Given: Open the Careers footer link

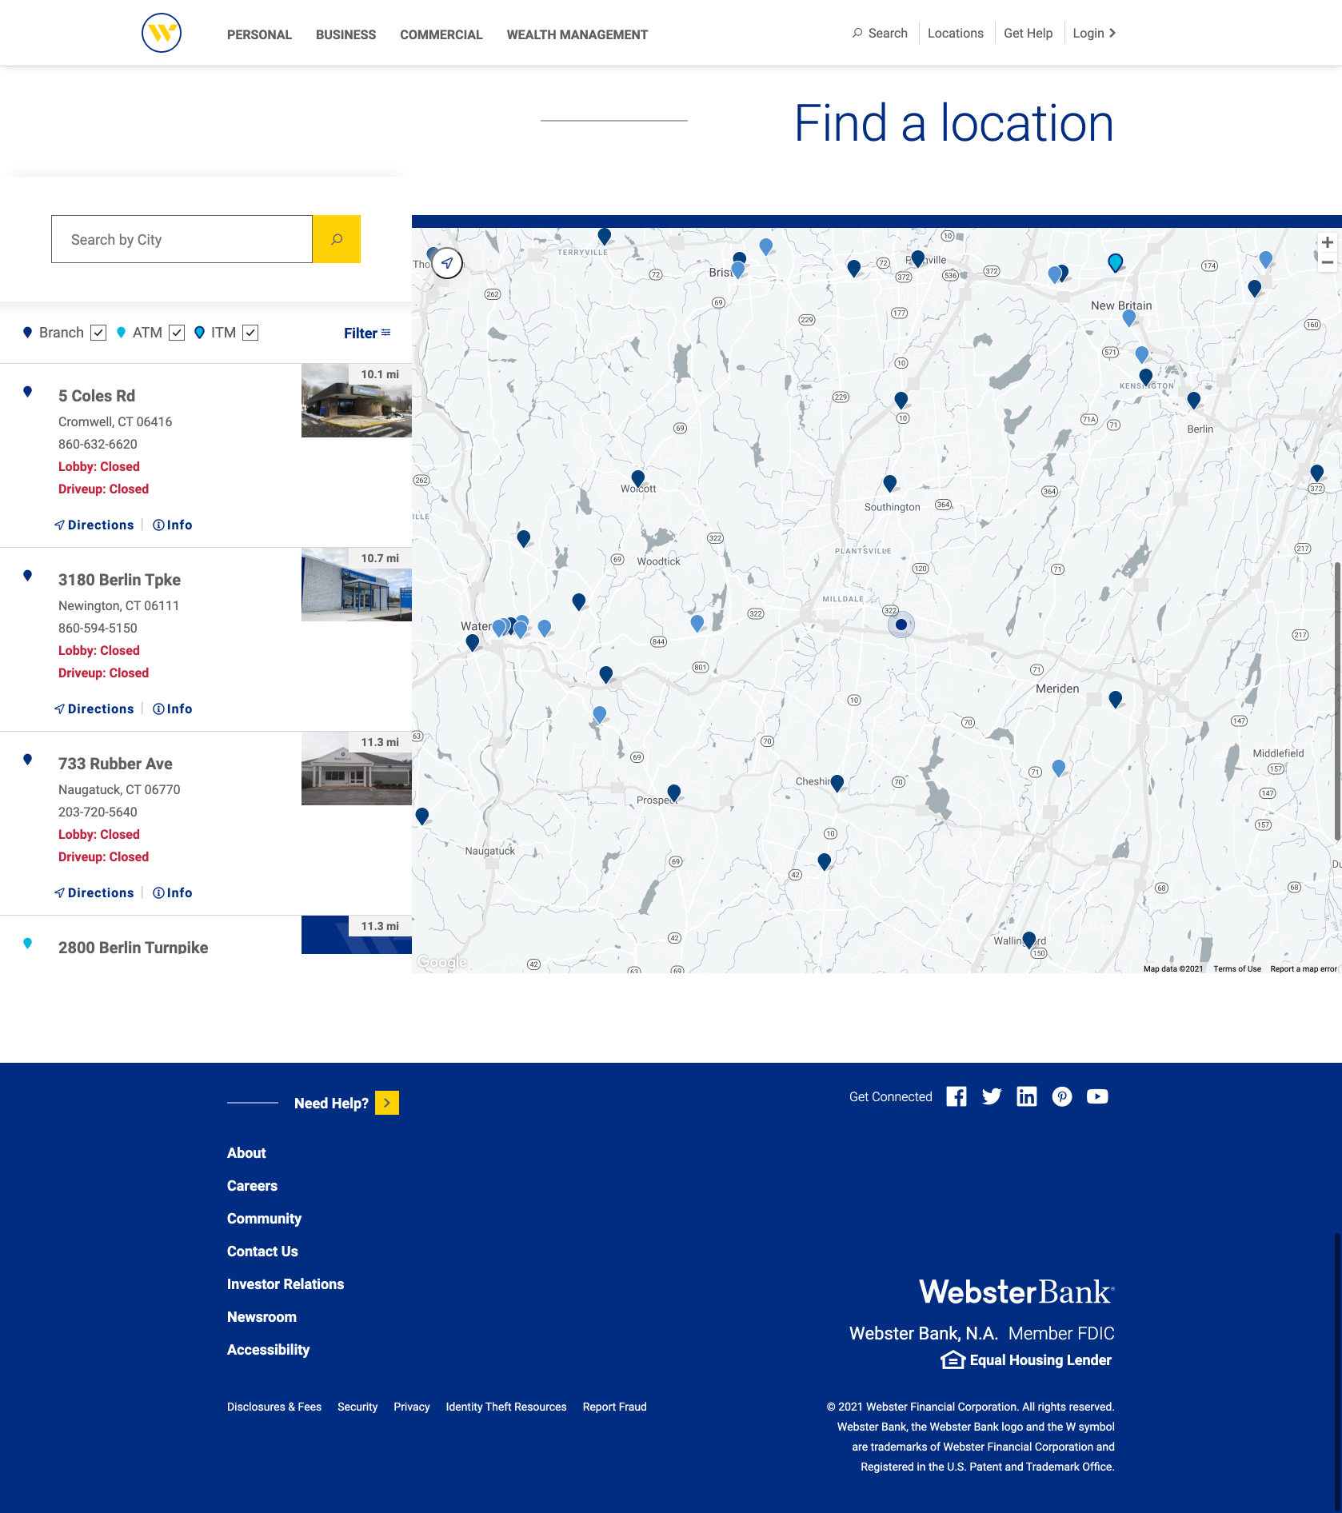Looking at the screenshot, I should coord(252,1185).
